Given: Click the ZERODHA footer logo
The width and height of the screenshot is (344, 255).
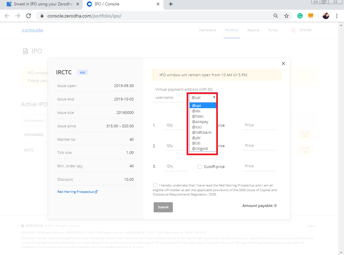Looking at the screenshot, I should 32,226.
